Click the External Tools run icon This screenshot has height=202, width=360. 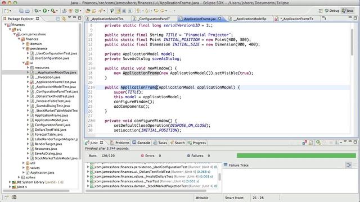(53, 11)
